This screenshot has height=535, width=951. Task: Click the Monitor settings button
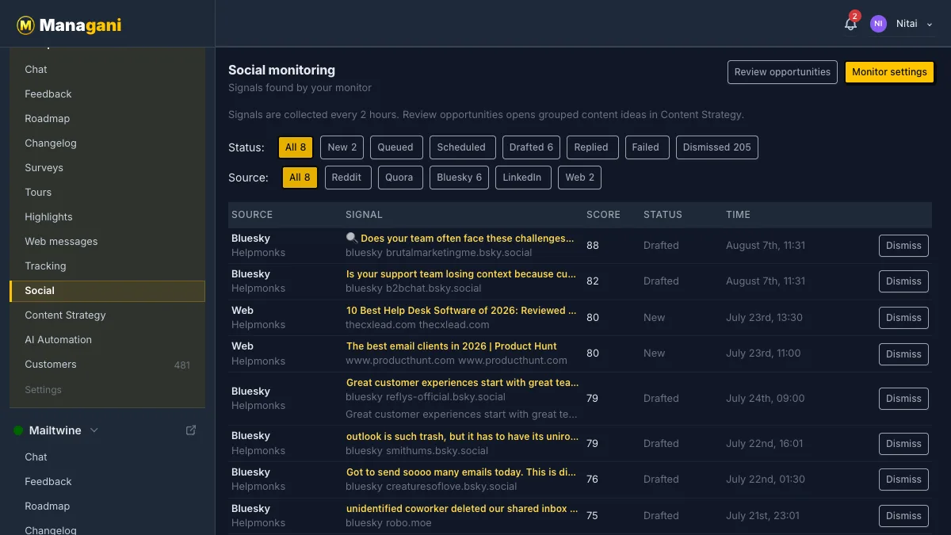(889, 71)
